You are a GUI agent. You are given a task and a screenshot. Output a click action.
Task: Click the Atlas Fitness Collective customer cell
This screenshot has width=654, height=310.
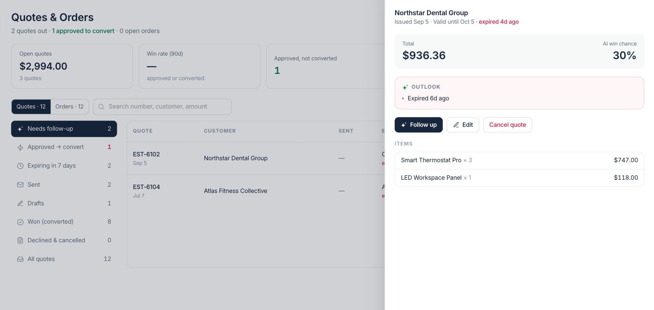tap(236, 191)
